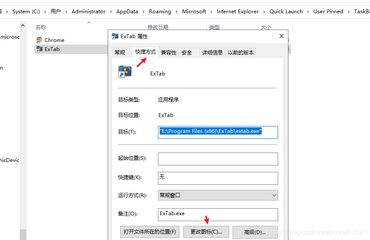Click the navigation pane scroll up arrow
Image resolution: width=370 pixels, height=240 pixels.
(x=23, y=25)
